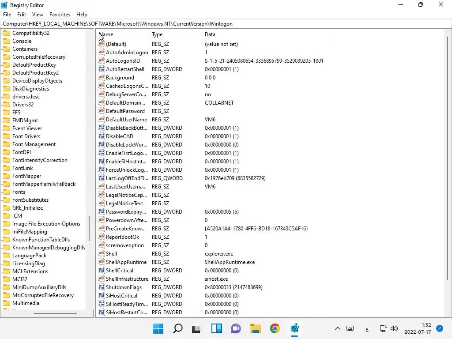The width and height of the screenshot is (452, 339).
Task: Open Google Chrome from the taskbar
Action: 275,328
